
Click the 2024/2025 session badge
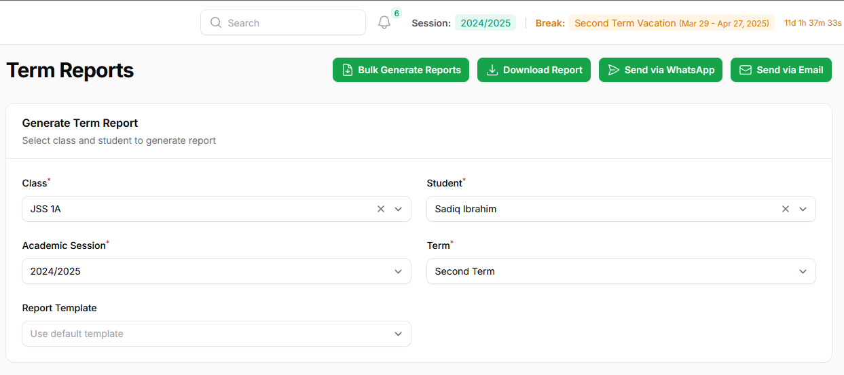pos(485,22)
